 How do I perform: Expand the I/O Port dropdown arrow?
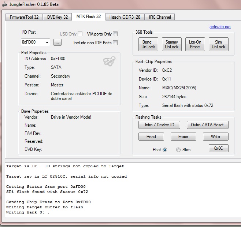tap(47, 42)
